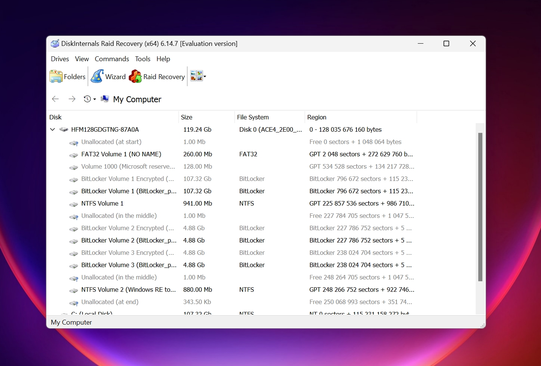Image resolution: width=541 pixels, height=366 pixels.
Task: Click the 128.00 Mb size cell
Action: click(198, 166)
